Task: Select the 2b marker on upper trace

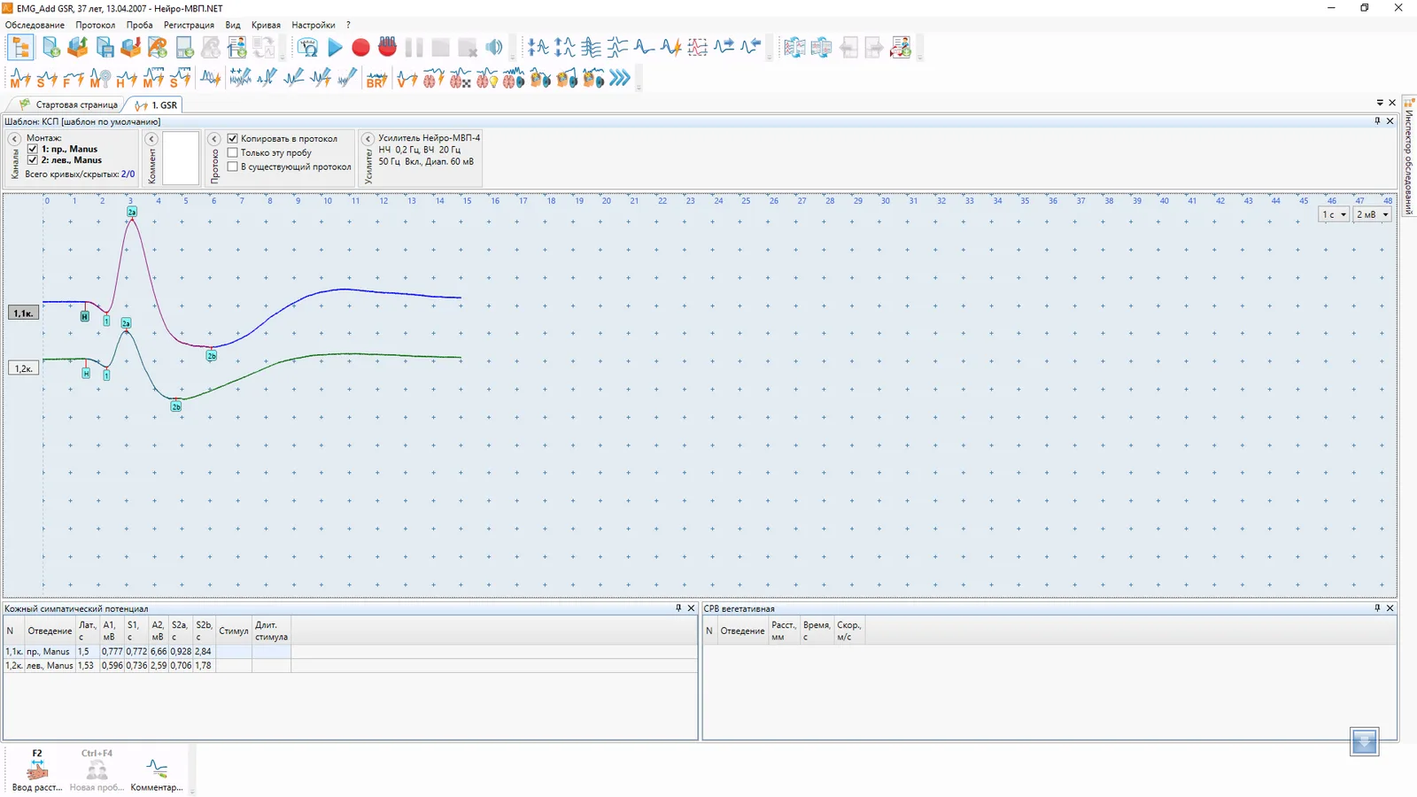Action: 212,356
